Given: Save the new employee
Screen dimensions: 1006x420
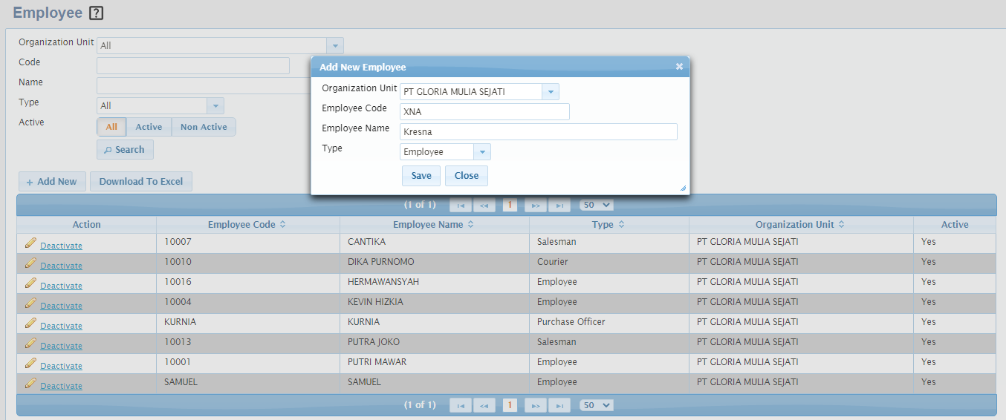Looking at the screenshot, I should pos(421,176).
